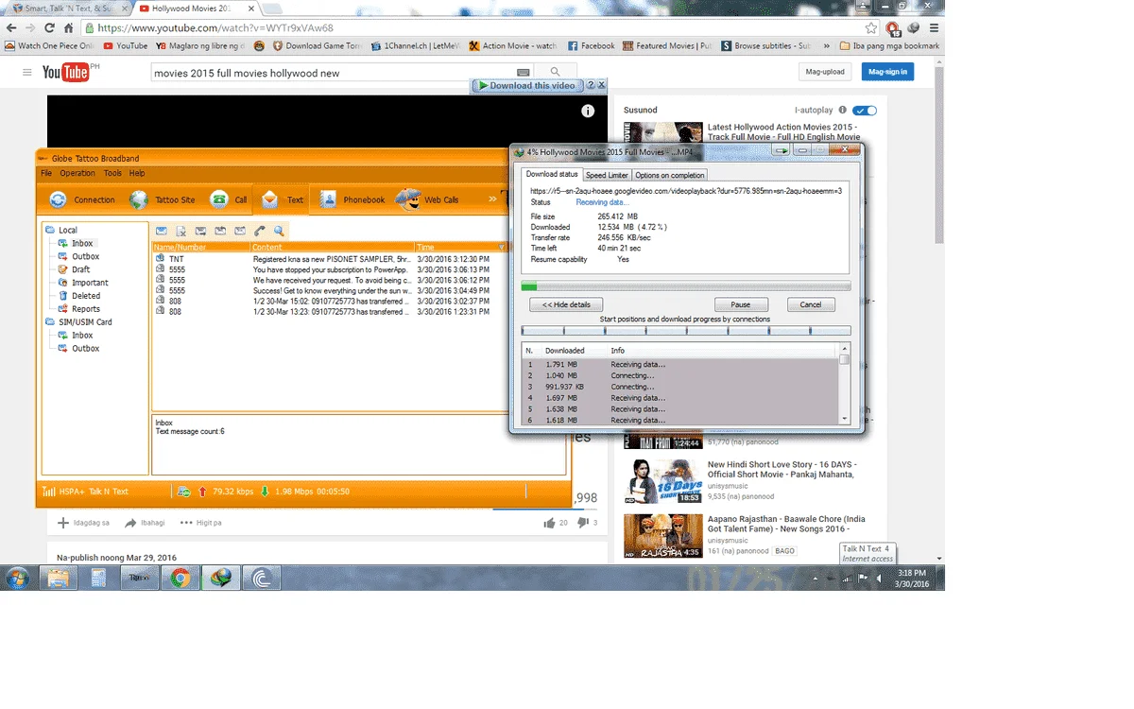Open the 16 DAYS Hindi short movie thumbnail

click(662, 482)
